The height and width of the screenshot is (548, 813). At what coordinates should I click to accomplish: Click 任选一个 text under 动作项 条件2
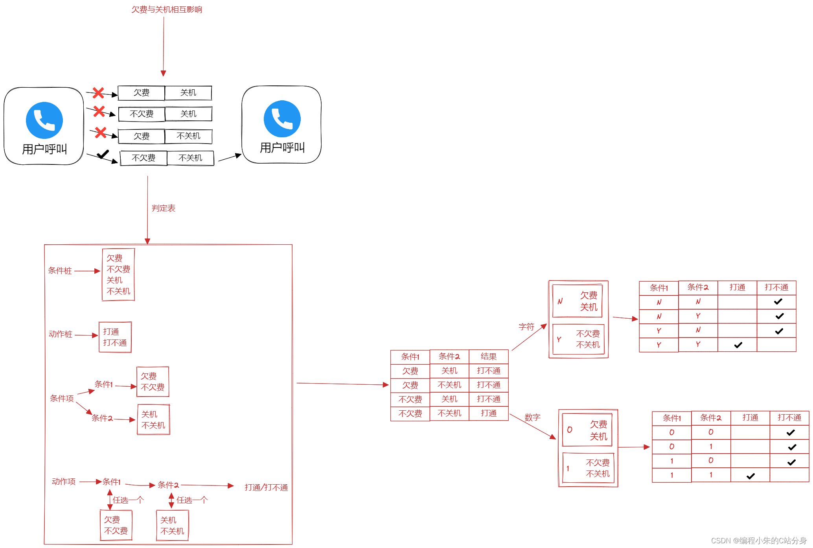point(192,500)
